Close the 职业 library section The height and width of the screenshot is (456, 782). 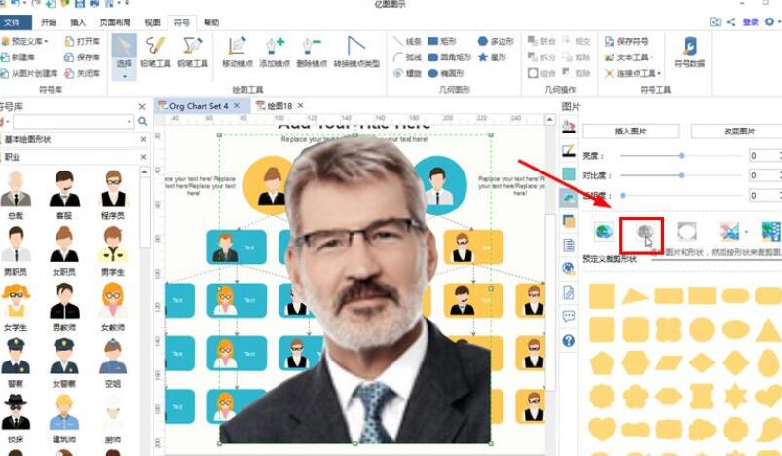point(143,157)
